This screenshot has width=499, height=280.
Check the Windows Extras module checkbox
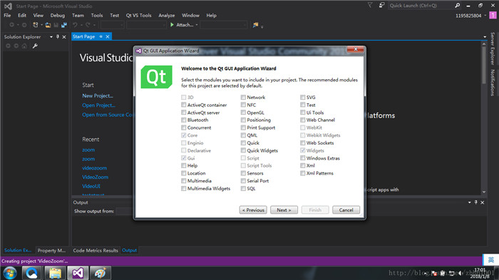point(303,158)
